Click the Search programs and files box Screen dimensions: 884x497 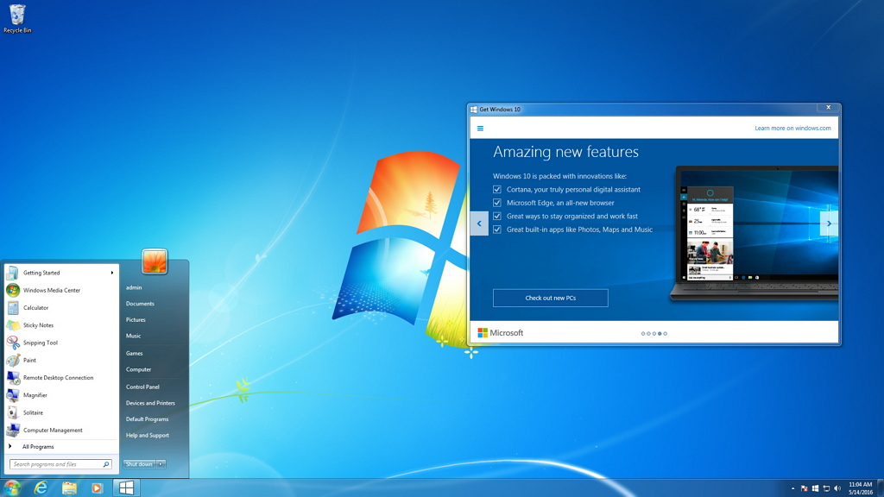(x=57, y=464)
